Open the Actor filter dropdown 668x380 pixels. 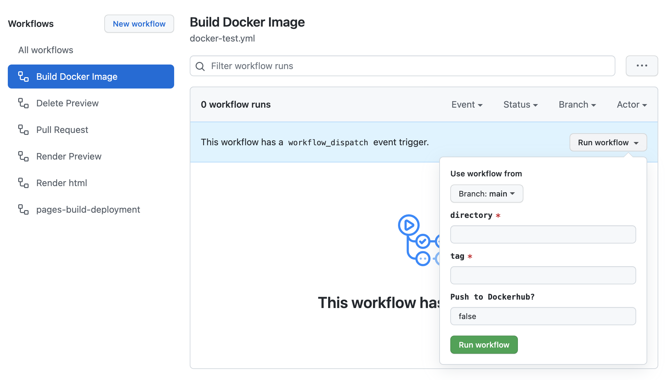tap(632, 105)
